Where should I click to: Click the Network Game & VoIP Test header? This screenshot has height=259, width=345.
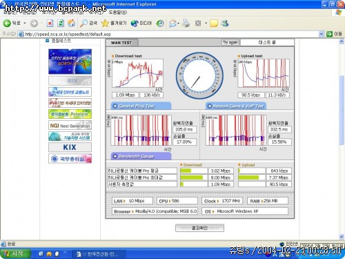pos(236,106)
